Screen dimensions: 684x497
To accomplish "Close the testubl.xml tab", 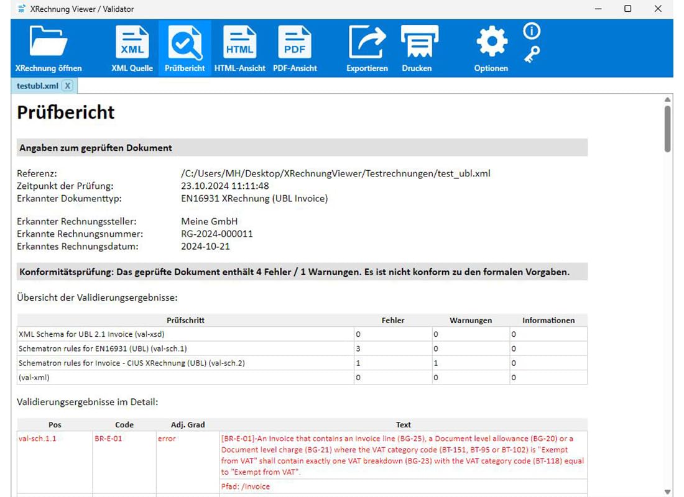I will tap(68, 86).
